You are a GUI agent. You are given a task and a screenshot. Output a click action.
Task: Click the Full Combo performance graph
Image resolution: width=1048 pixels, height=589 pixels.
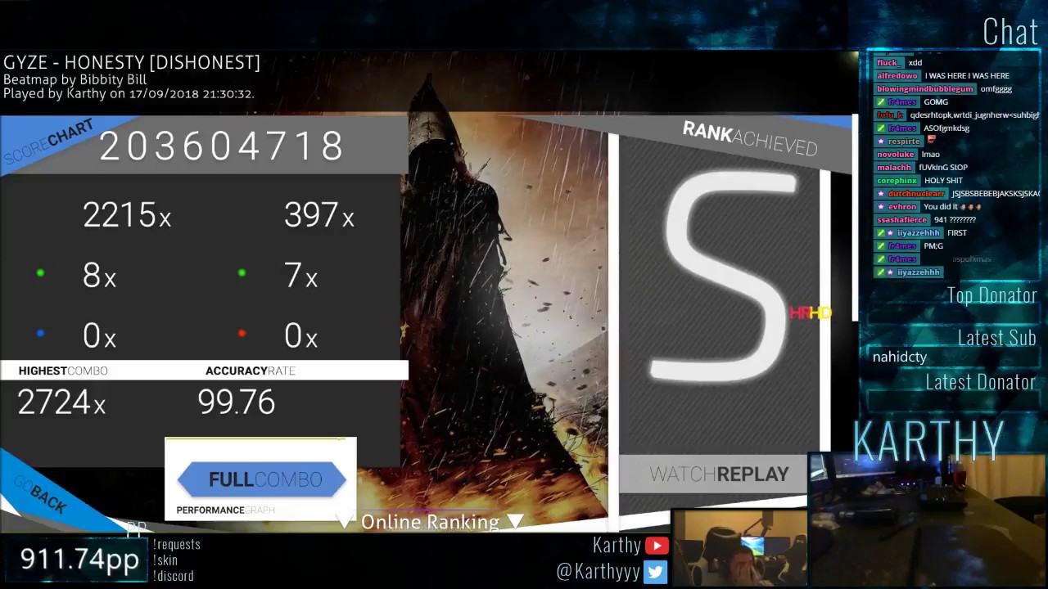(x=260, y=479)
